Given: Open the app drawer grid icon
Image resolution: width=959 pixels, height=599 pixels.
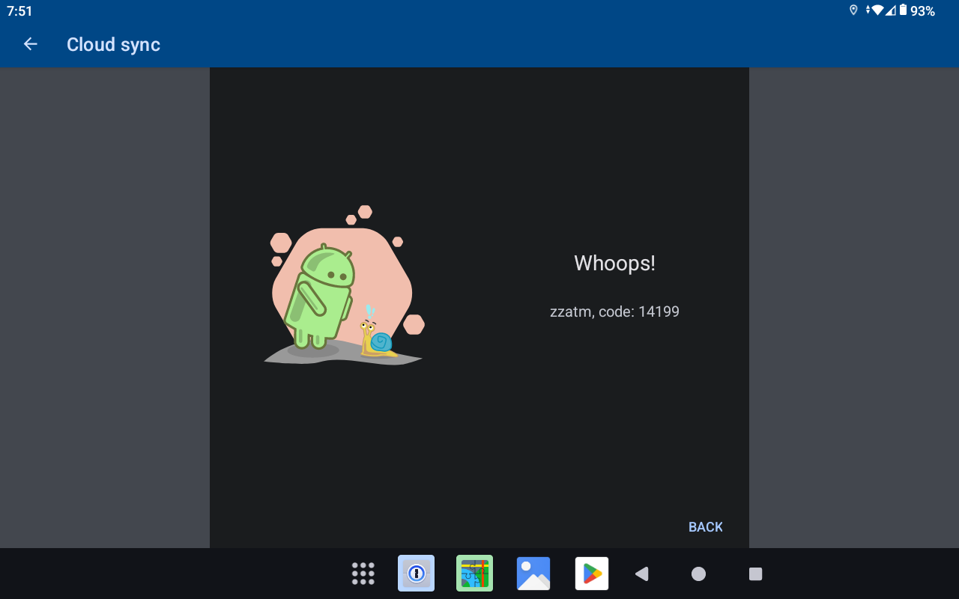Looking at the screenshot, I should (363, 574).
